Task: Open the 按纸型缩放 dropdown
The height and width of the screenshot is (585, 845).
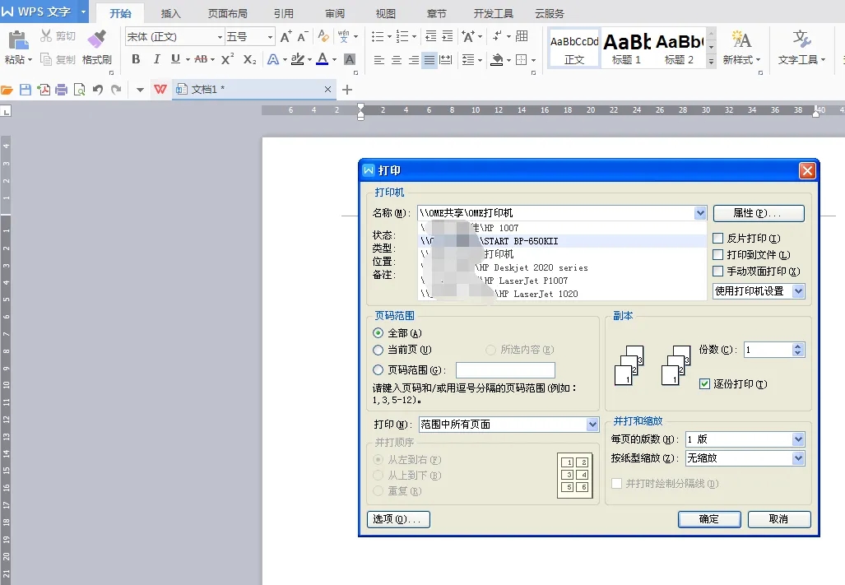Action: click(799, 457)
